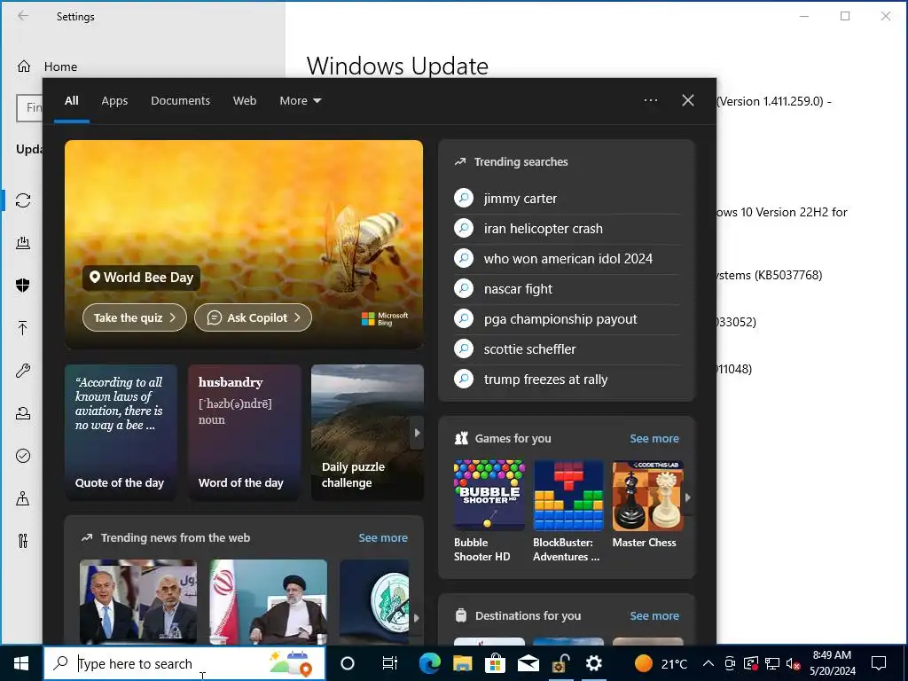Open File Explorer from taskbar

[x=462, y=663]
